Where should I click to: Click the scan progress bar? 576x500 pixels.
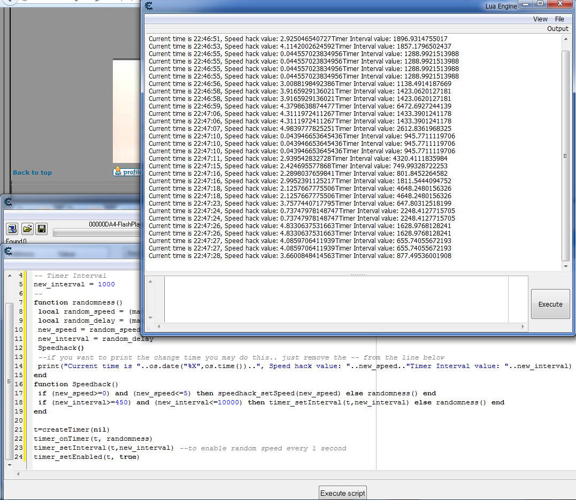(96, 233)
